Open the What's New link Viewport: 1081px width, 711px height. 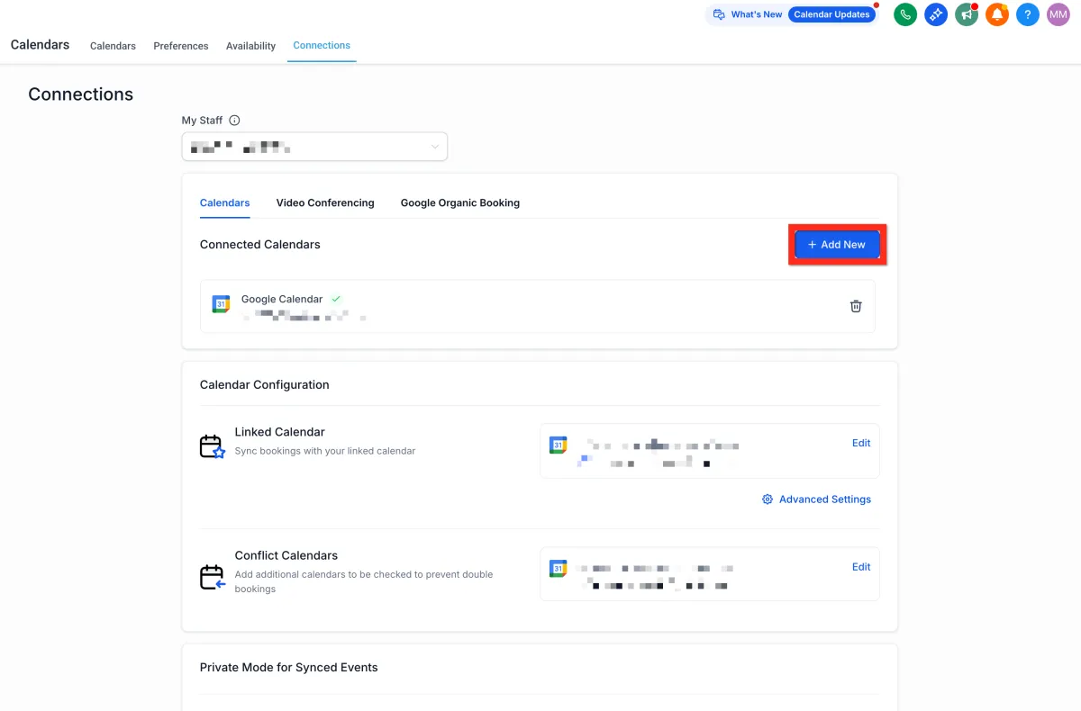[x=757, y=14]
